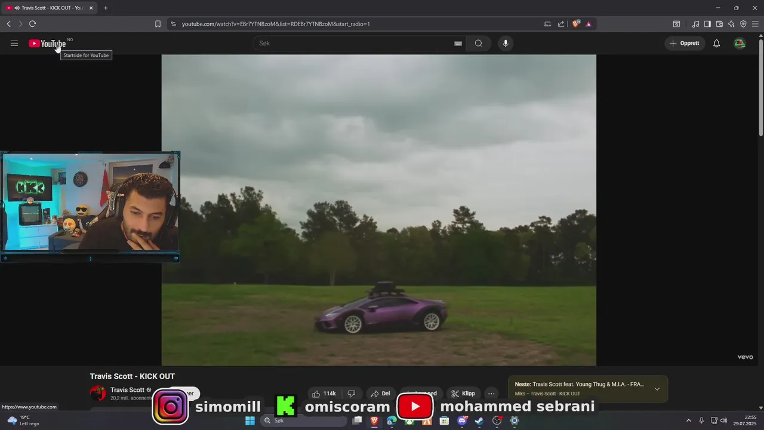
Task: Open Leo AI sparkle icon
Action: pyautogui.click(x=731, y=24)
